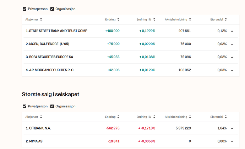Click the 1,64% ownership share value
Viewport: 245px width, 149px height.
222,128
